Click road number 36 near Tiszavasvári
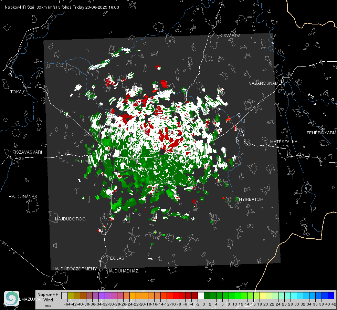 21,158
